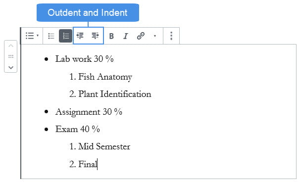Move block down with chevron
Viewport: 299px width, 182px height.
pos(11,67)
